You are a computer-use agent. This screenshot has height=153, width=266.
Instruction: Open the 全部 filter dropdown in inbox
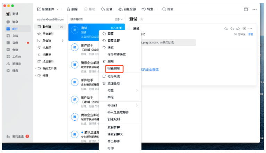(118, 19)
